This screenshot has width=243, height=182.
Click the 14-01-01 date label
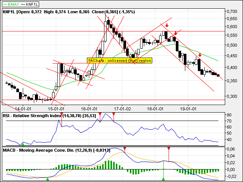point(23,109)
